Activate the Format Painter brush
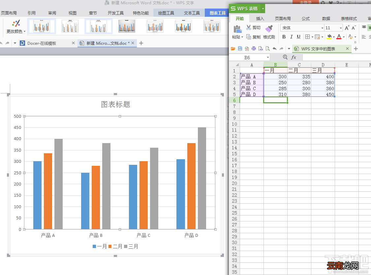 (269, 29)
